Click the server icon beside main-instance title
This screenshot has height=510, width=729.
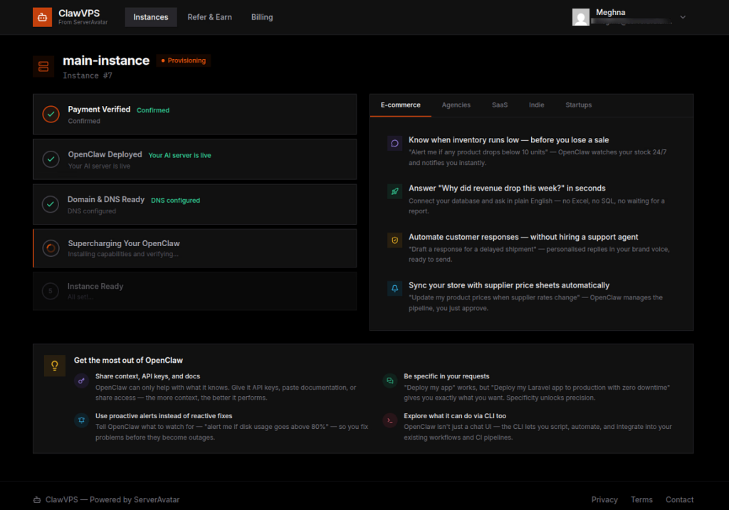click(43, 66)
